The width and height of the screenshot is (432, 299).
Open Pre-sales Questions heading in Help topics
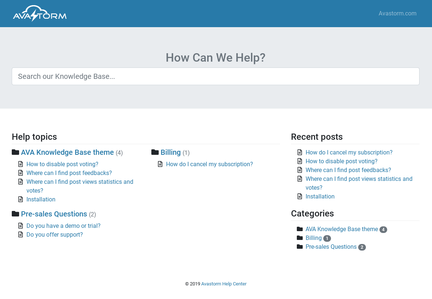pos(54,214)
